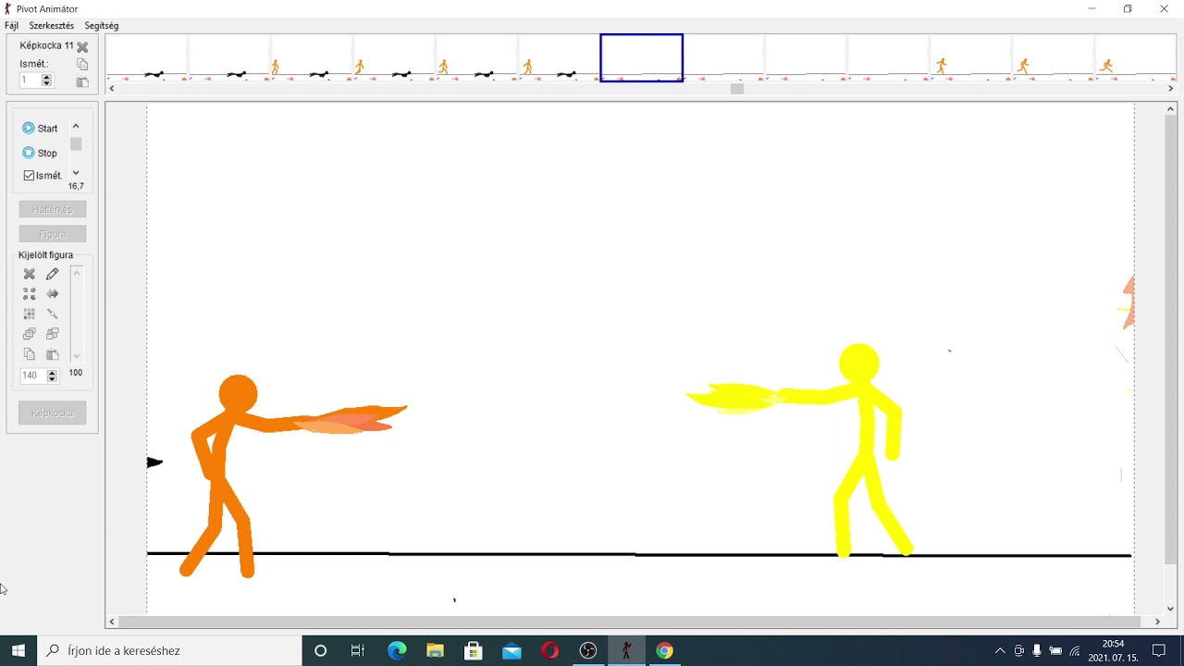Click the Figura button
Screen dimensions: 1184x666
click(x=53, y=234)
